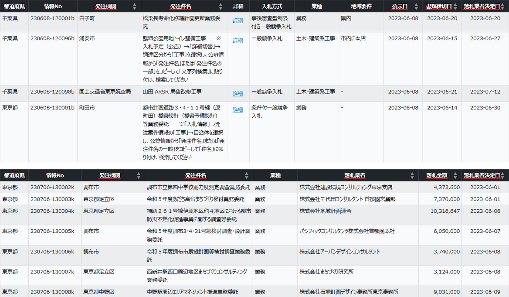Click 詳細 link in 国土交通省東京航空局 row
This screenshot has height=297, width=509.
pyautogui.click(x=238, y=94)
